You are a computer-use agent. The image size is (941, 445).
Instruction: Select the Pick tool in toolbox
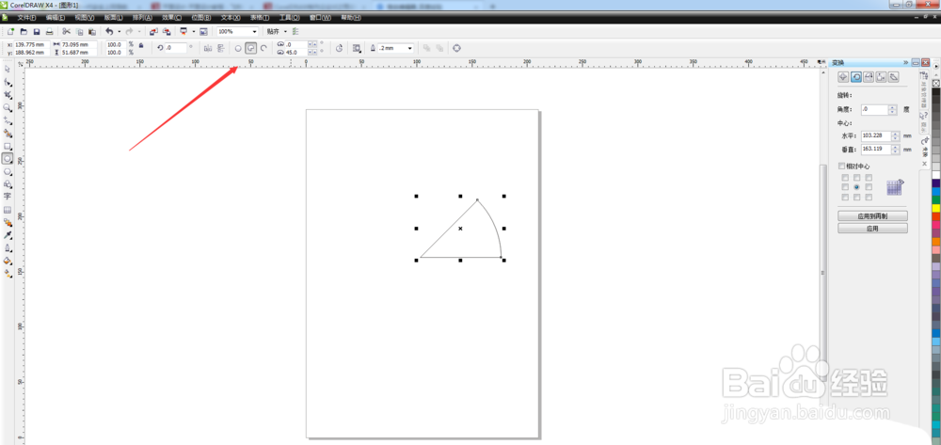click(8, 70)
